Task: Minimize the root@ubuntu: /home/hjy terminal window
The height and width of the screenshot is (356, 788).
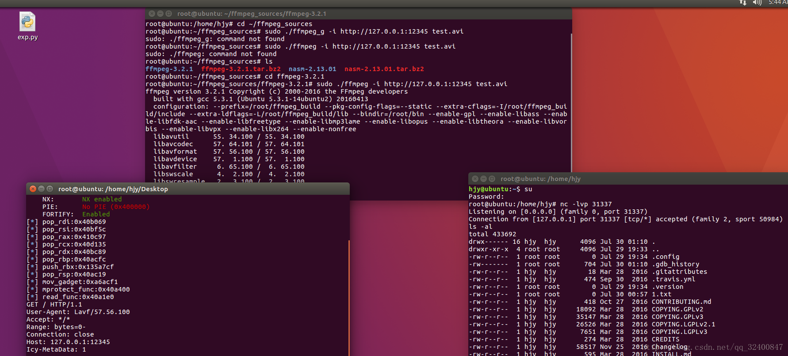Action: point(483,179)
